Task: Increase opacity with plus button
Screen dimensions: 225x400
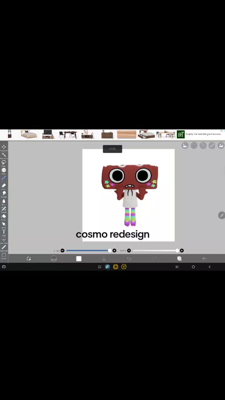Action: (x=182, y=251)
